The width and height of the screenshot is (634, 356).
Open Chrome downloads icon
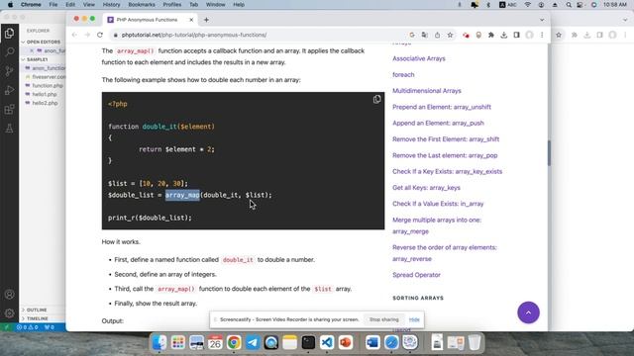point(504,36)
